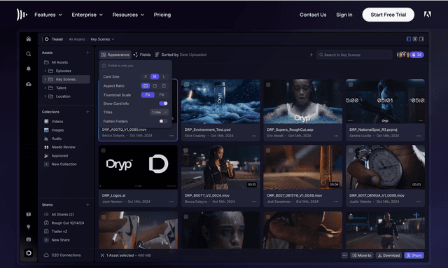Open more options for DRP_Environment_Test.psd
The image size is (448, 268).
pyautogui.click(x=253, y=136)
